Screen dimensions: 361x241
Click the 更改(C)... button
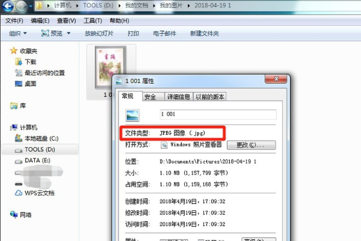click(251, 145)
